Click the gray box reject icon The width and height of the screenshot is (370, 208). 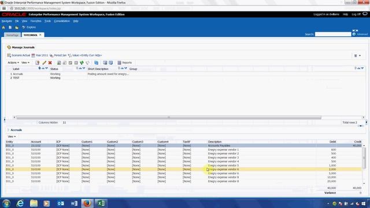pos(76,63)
